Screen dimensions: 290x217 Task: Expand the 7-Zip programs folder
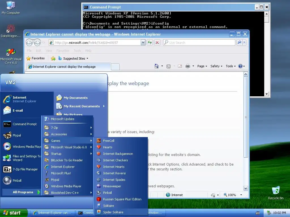click(68, 128)
